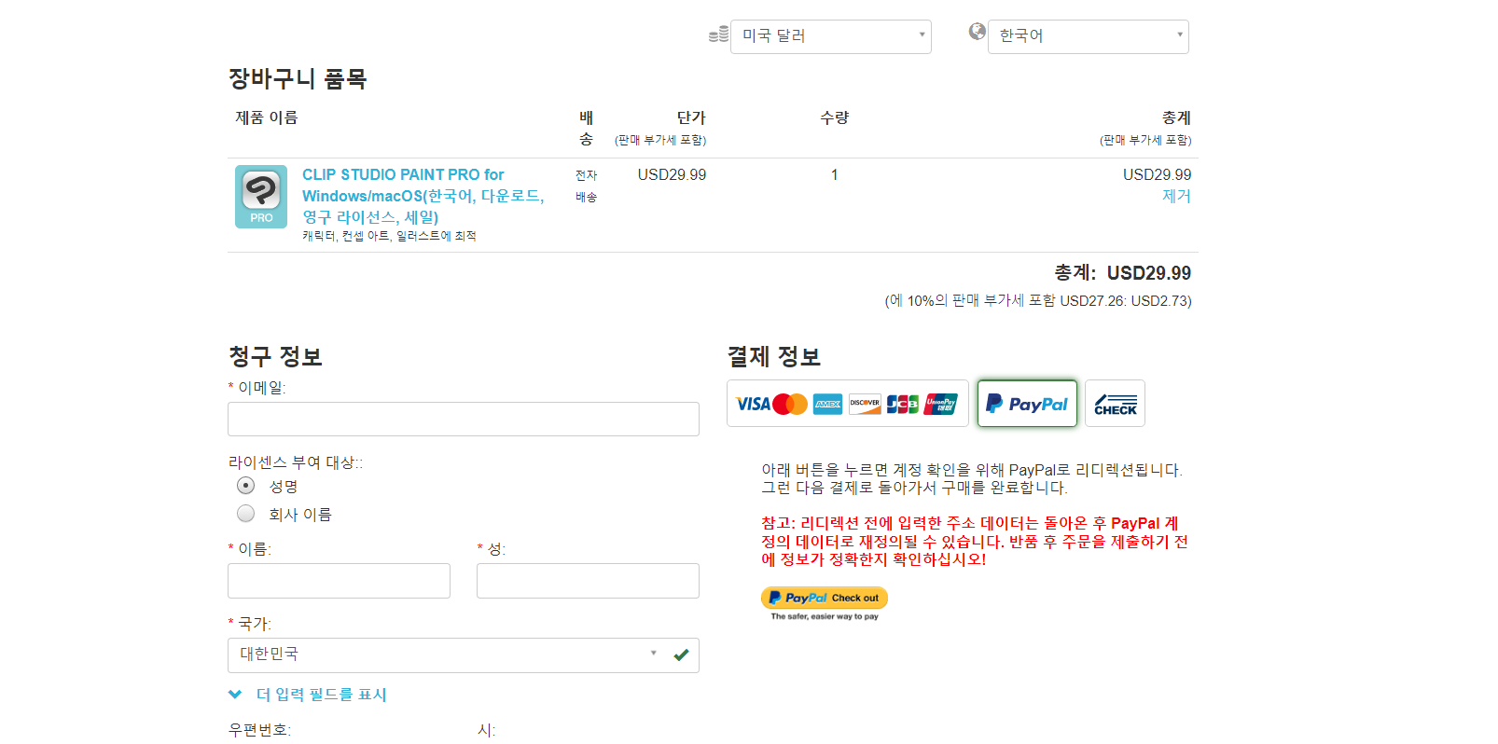Click the 제품 이름 column header

(x=266, y=117)
